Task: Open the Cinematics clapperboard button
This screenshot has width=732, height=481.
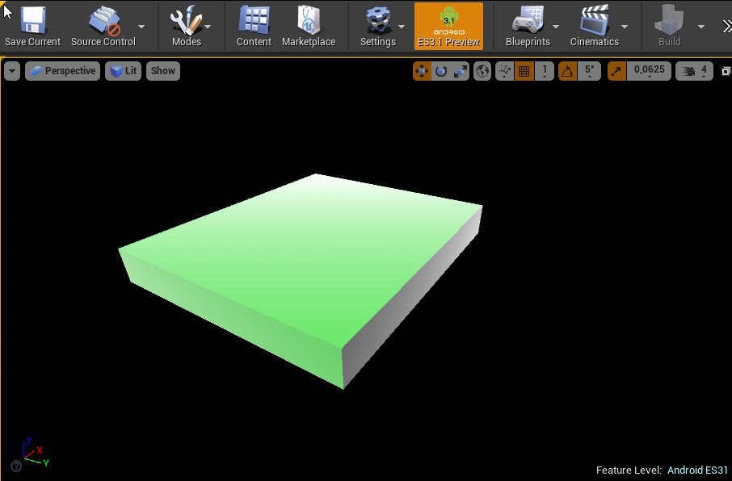Action: pyautogui.click(x=595, y=26)
